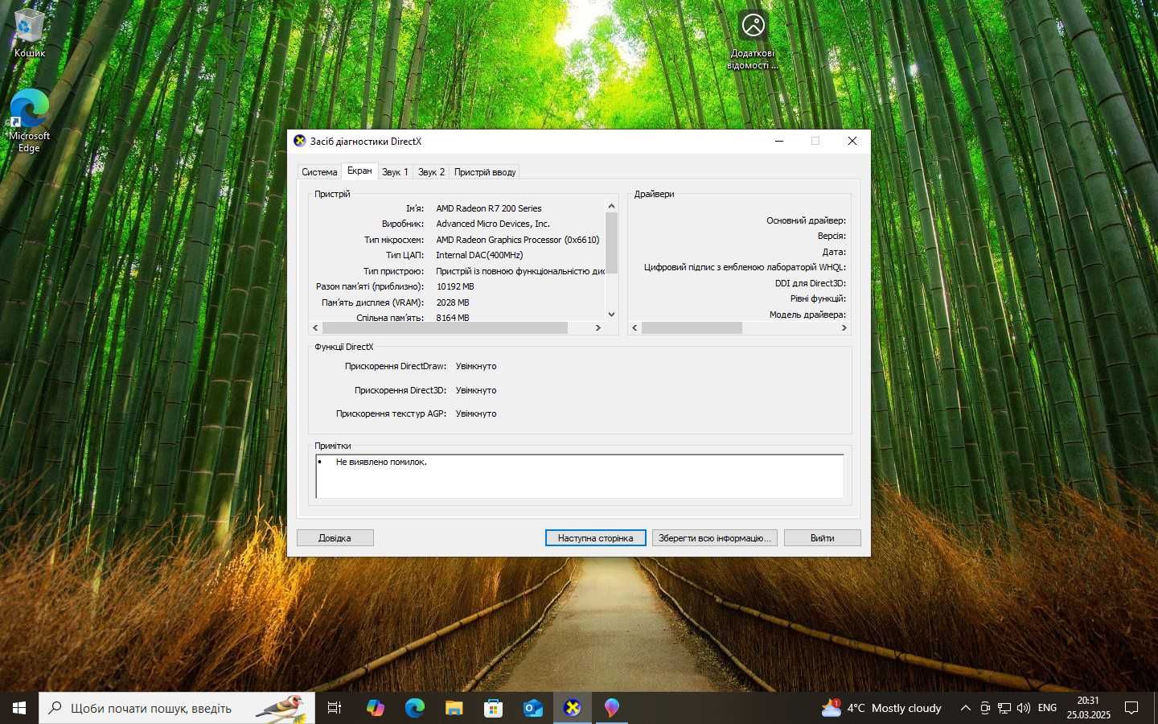Open the Додаткові відомості desktop icon
This screenshot has width=1158, height=724.
753,41
